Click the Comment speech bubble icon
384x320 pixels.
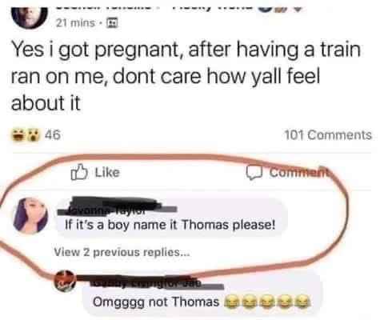pyautogui.click(x=254, y=173)
